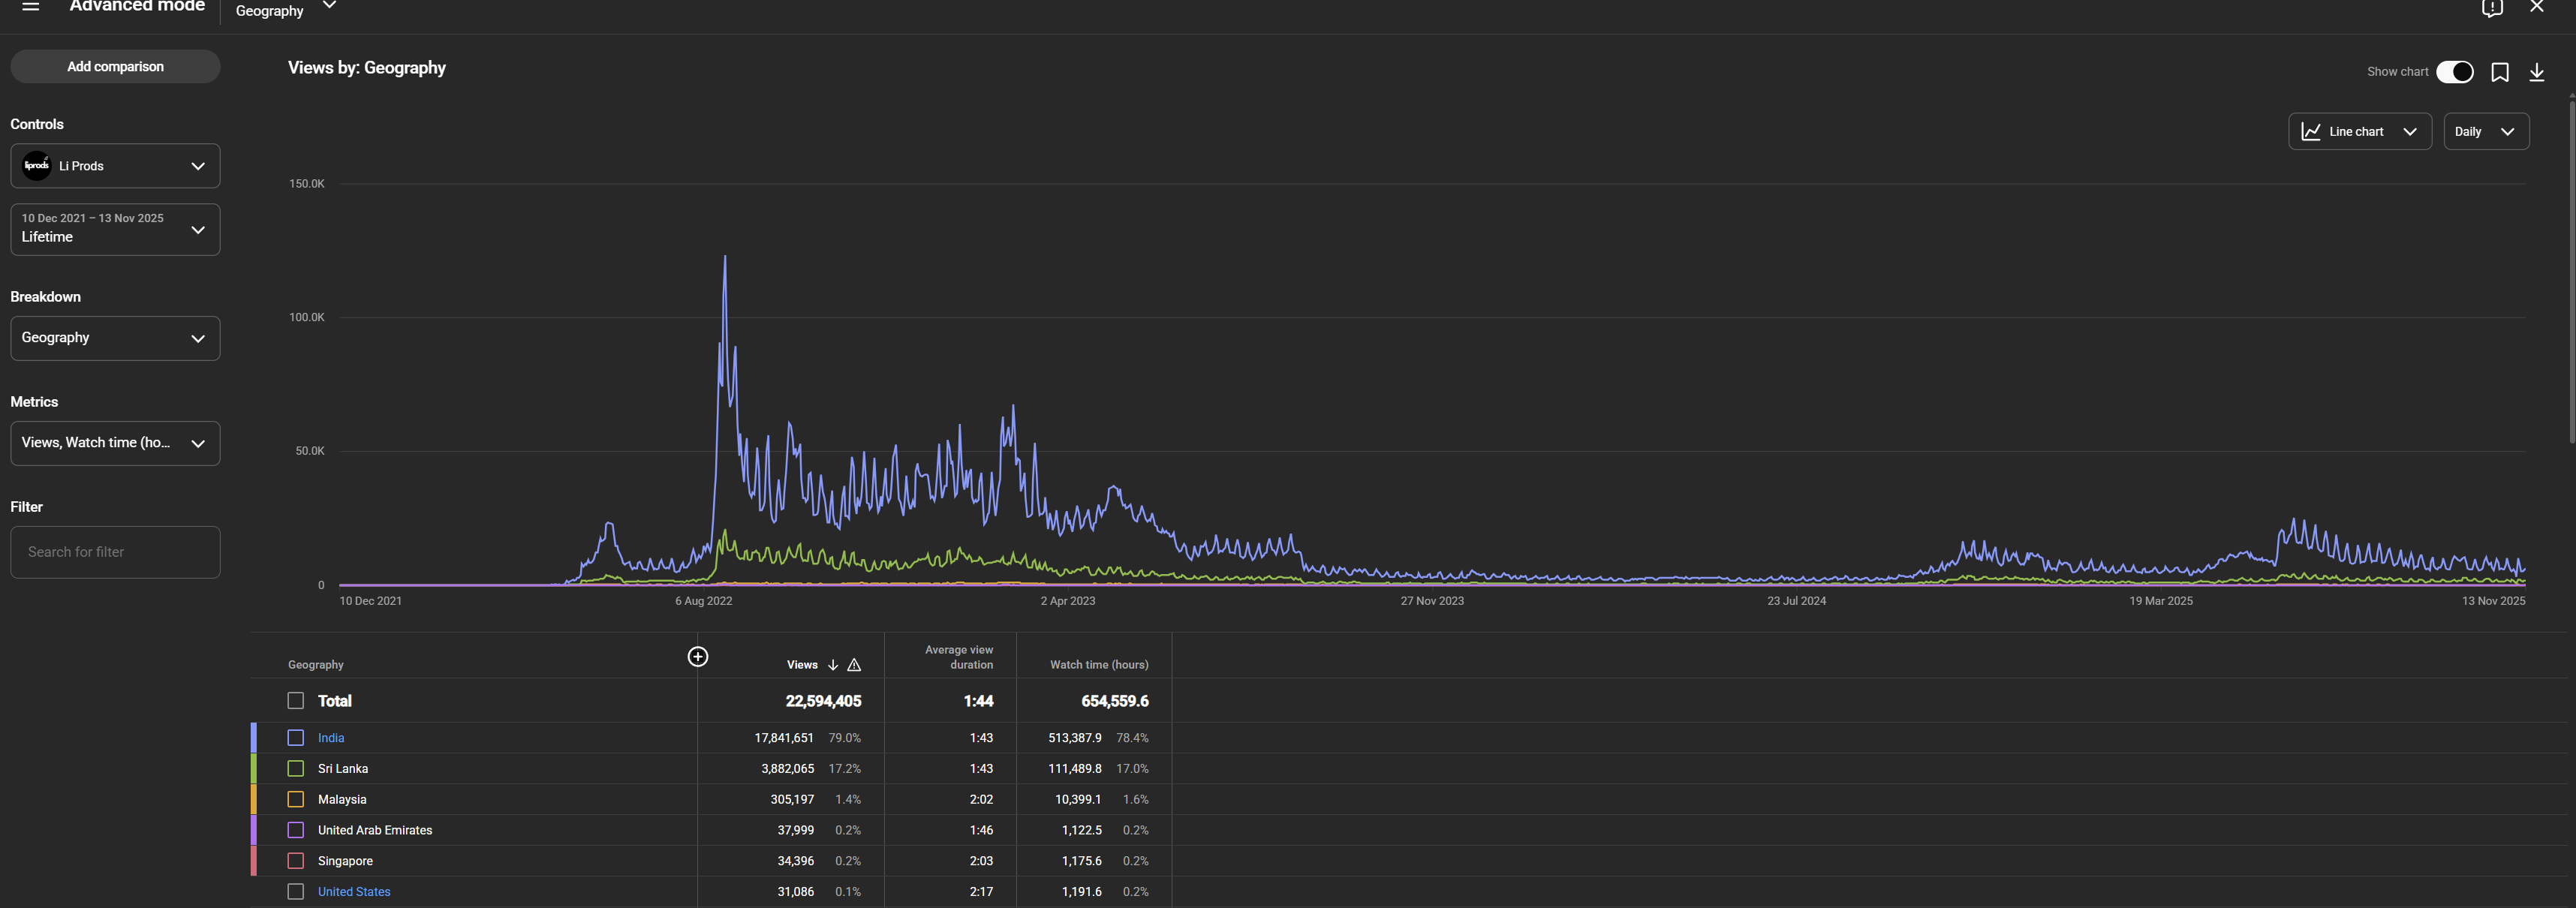
Task: Check the India row checkbox
Action: pyautogui.click(x=296, y=738)
